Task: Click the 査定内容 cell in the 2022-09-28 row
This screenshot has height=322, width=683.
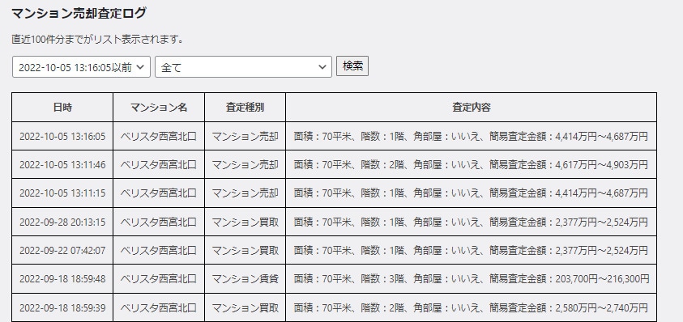Action: click(472, 222)
